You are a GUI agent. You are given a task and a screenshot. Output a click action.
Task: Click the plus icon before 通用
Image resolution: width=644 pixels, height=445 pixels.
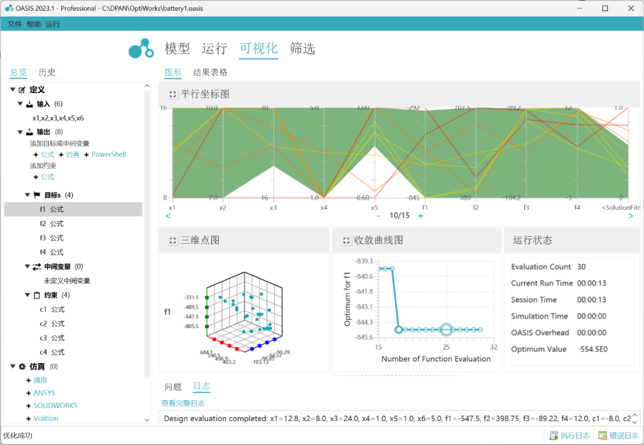(29, 381)
